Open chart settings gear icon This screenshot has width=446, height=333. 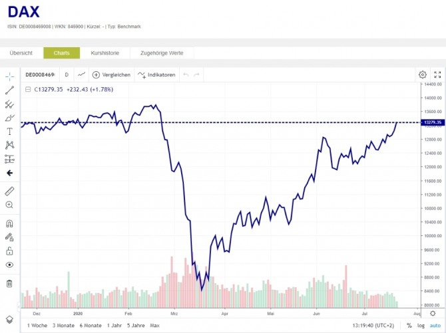[x=422, y=74]
